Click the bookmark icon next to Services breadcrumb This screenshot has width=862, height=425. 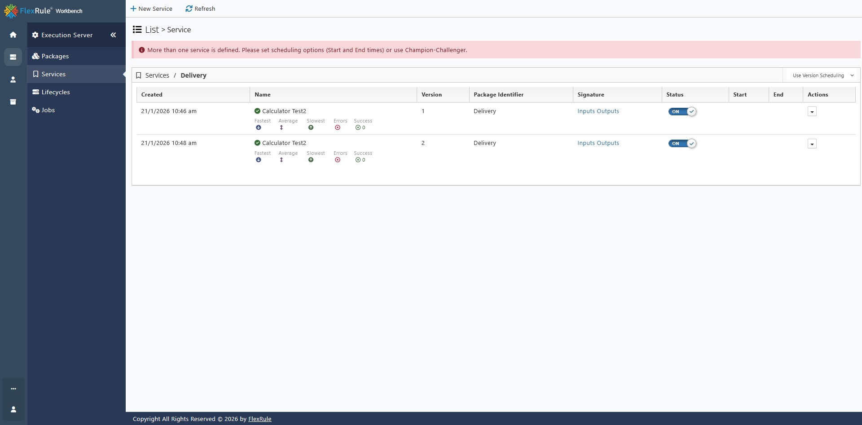pos(139,75)
